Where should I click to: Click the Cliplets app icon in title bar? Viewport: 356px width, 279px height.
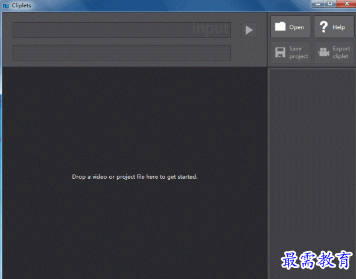coord(6,5)
